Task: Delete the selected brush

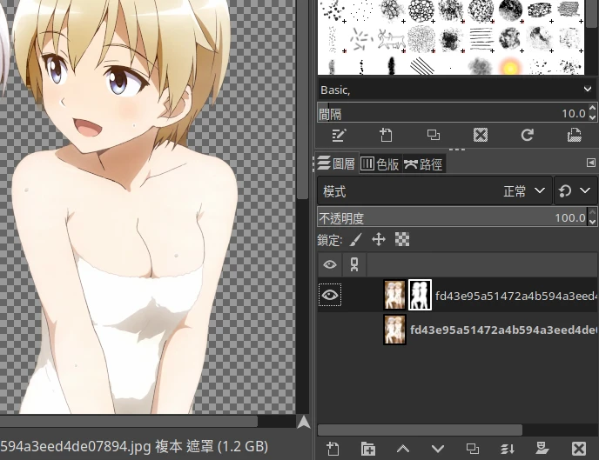Action: (x=480, y=135)
